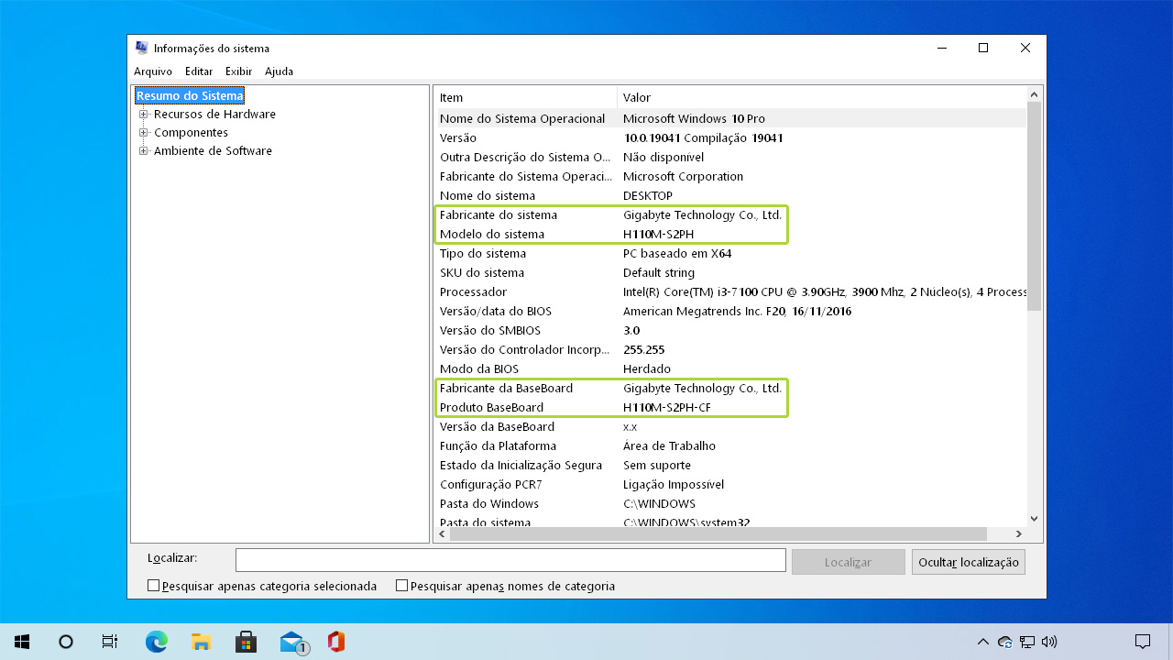Select the Versão da BaseBoard row

tap(730, 426)
